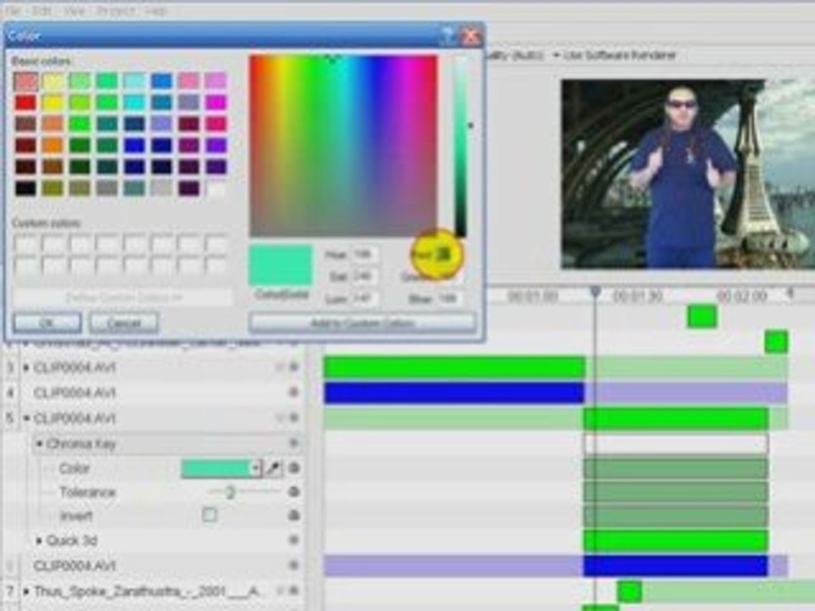Collapse track 5 CLIP0004.AVI
Viewport: 815px width, 611px height.
pyautogui.click(x=26, y=418)
